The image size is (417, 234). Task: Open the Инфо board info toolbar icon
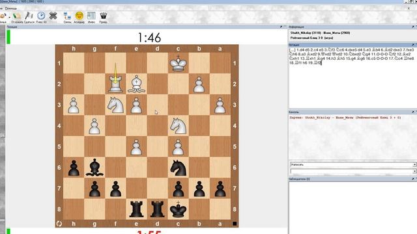[91, 17]
